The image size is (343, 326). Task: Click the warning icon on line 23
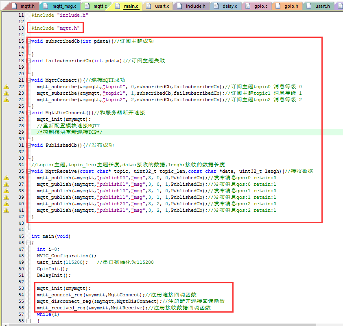coord(7,93)
